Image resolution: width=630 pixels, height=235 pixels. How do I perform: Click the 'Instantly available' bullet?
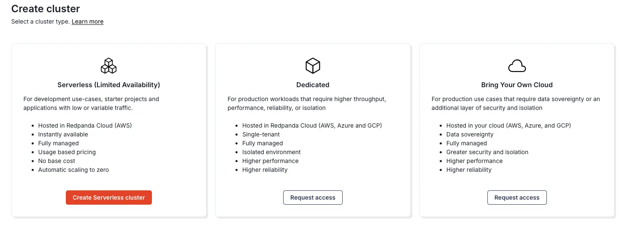pyautogui.click(x=63, y=134)
